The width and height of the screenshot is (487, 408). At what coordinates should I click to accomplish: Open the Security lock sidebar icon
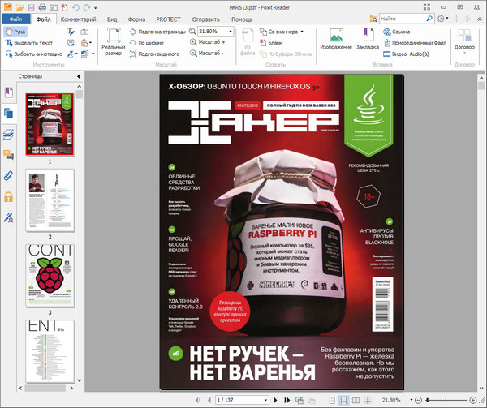(x=8, y=197)
